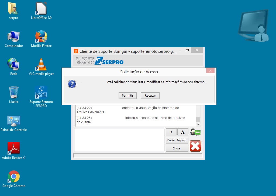Click the technician screen sharing icon
This screenshot has height=196, width=276.
(x=195, y=132)
